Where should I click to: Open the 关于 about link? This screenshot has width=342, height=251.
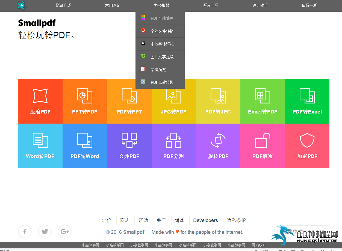click(x=161, y=220)
